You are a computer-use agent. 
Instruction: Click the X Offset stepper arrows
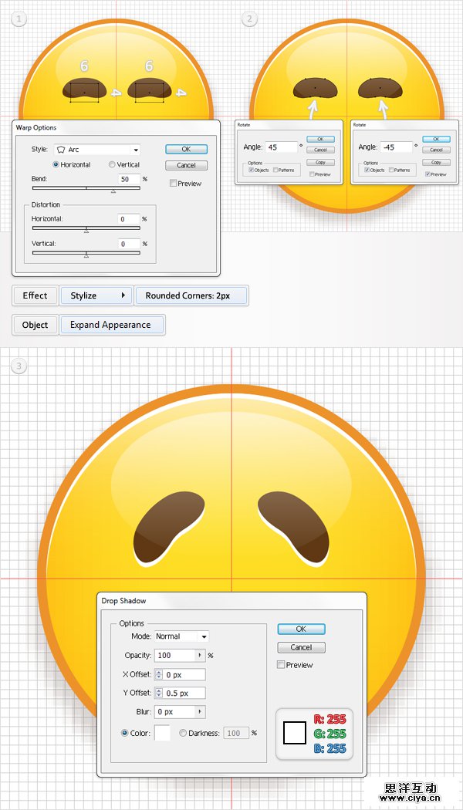tap(159, 674)
